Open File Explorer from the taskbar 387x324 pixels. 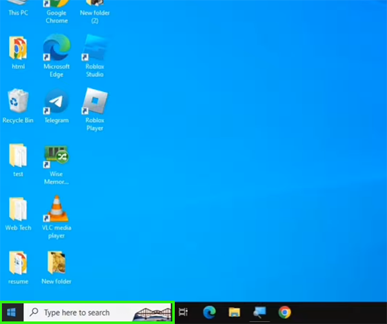click(x=235, y=312)
